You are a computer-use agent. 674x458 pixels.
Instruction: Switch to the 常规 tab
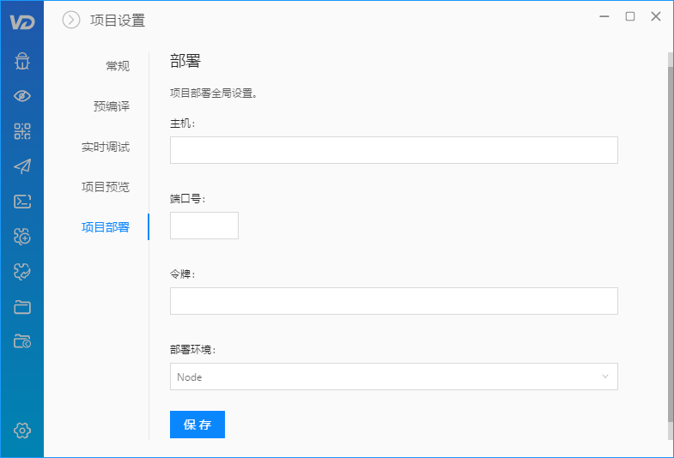pyautogui.click(x=118, y=66)
